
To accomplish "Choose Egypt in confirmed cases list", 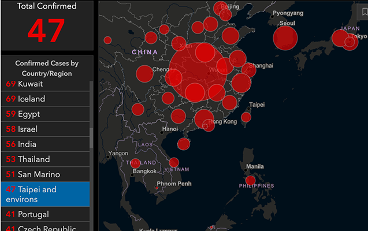I will pyautogui.click(x=45, y=114).
